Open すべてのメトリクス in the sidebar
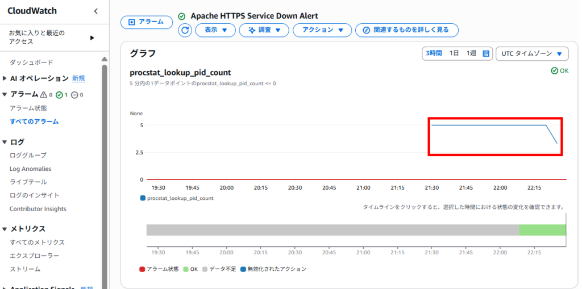This screenshot has width=582, height=289. [37, 242]
